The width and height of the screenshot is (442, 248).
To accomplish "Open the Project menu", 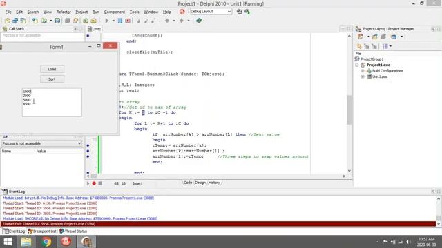I will click(x=81, y=12).
